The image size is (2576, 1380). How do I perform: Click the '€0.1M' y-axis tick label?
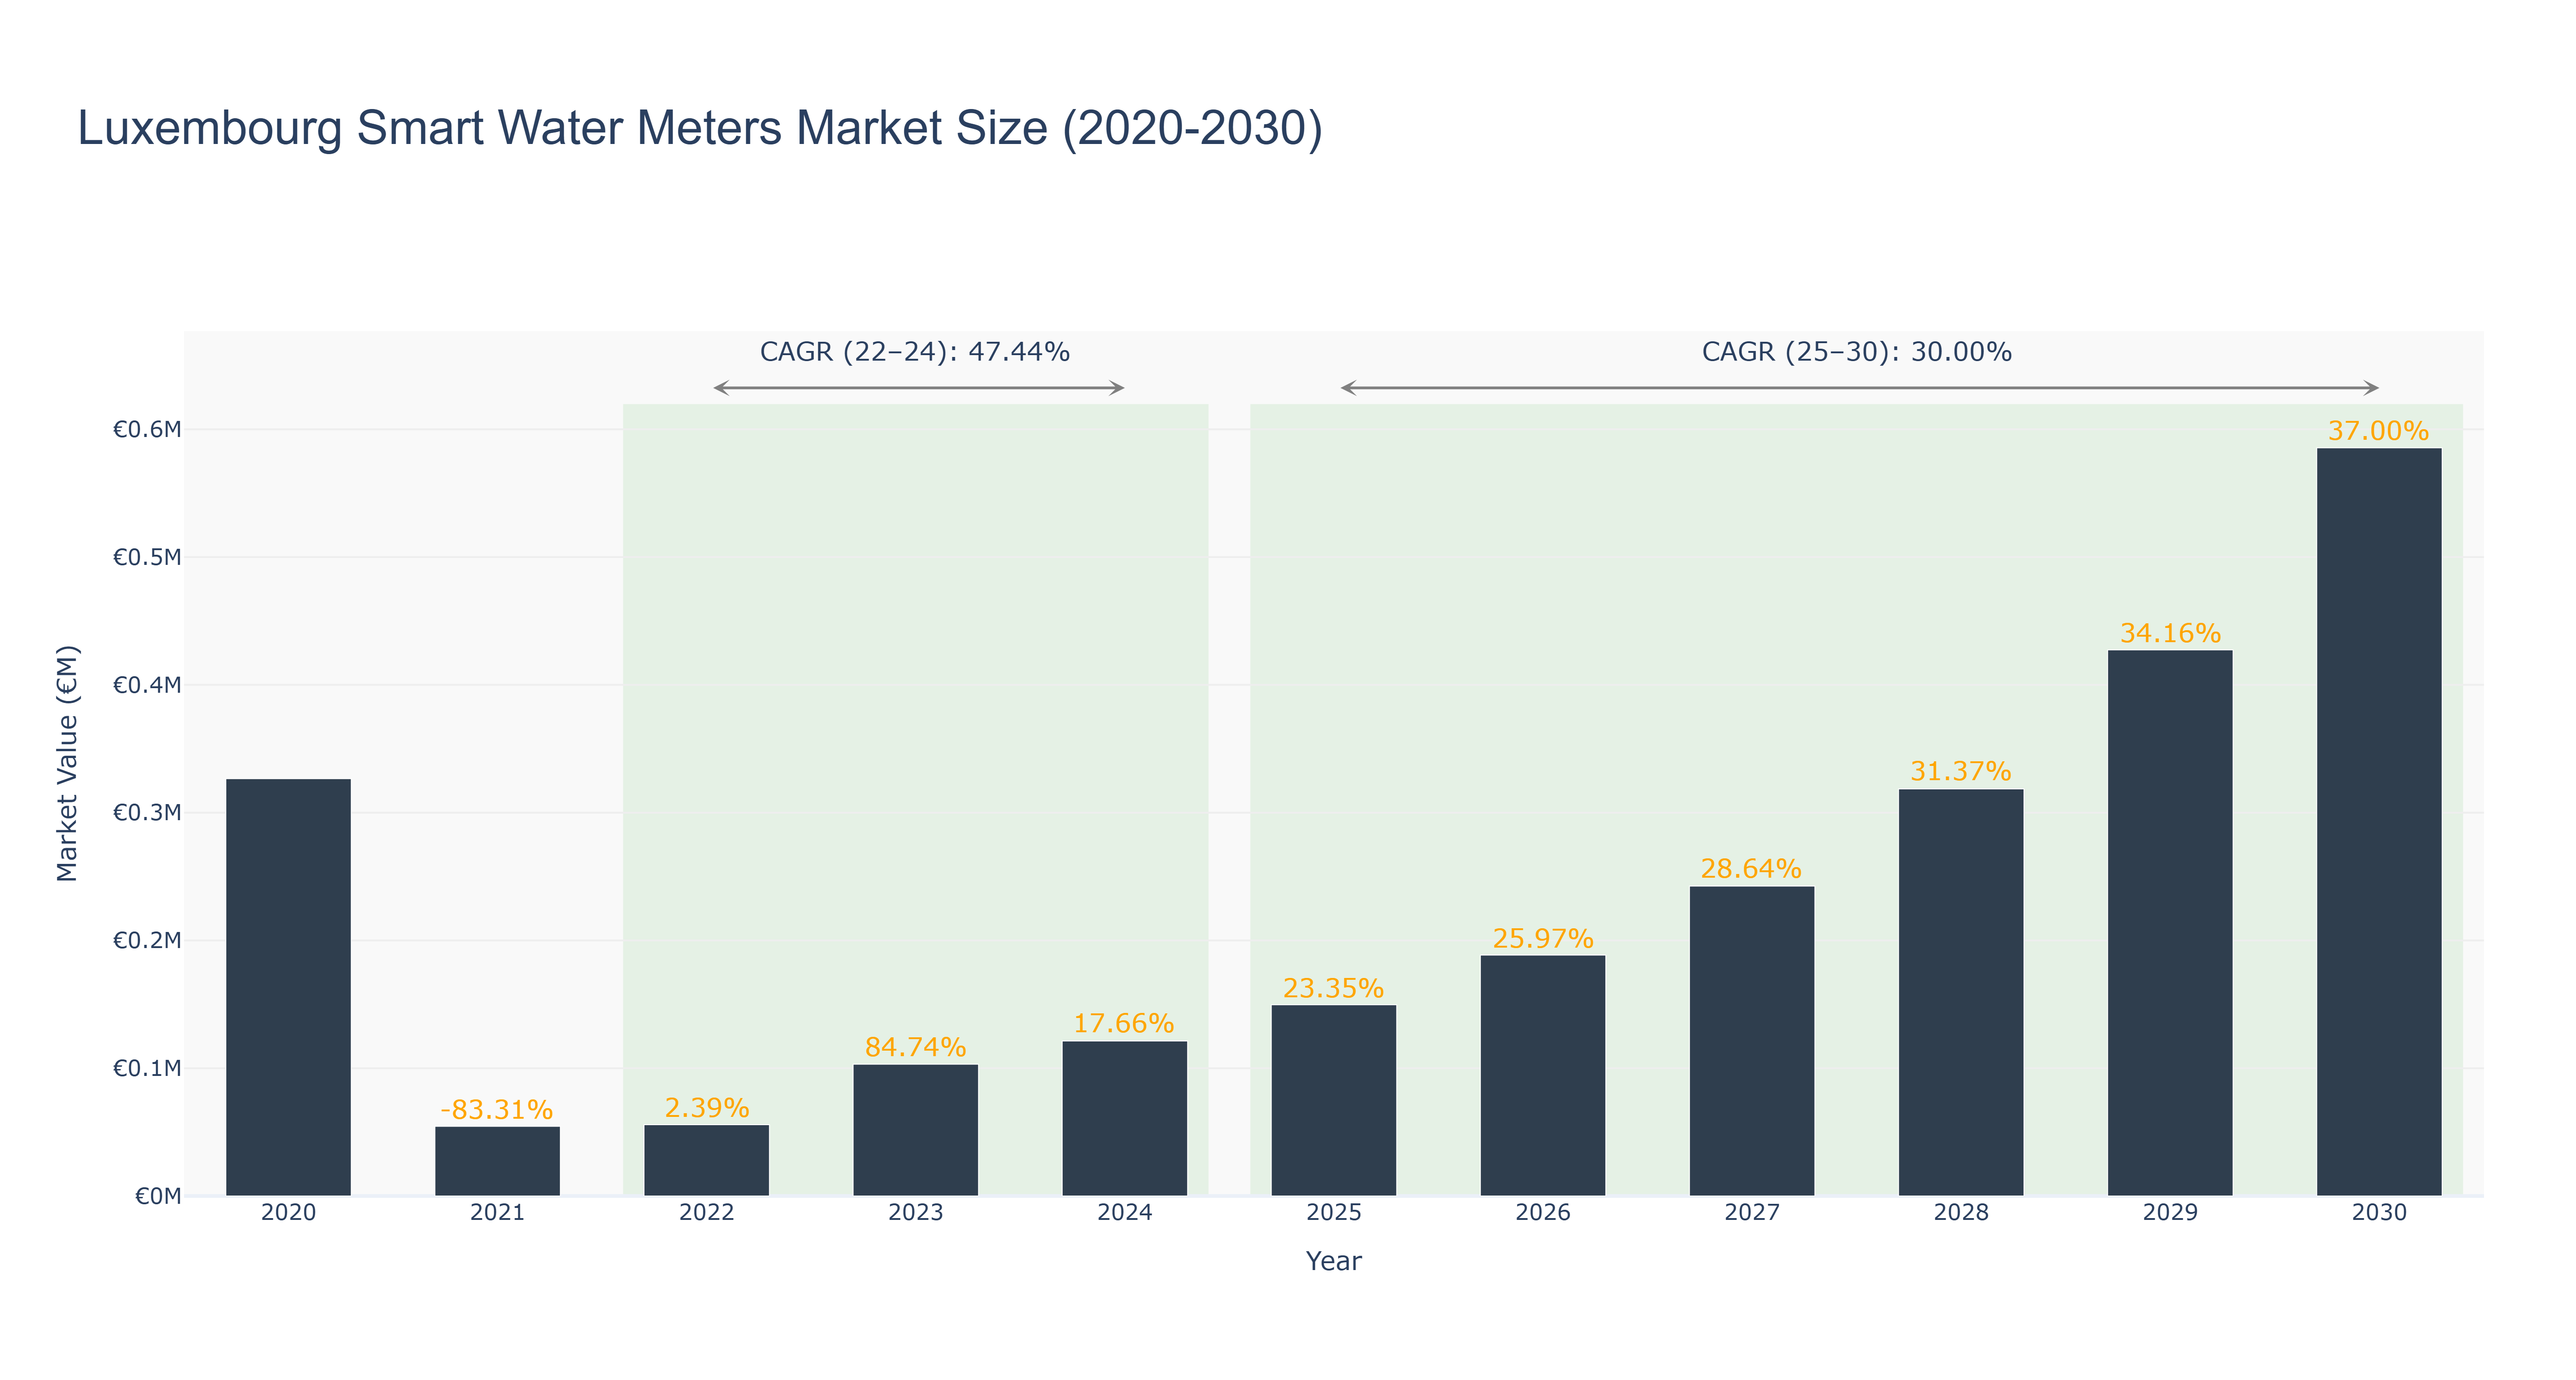pos(147,1069)
